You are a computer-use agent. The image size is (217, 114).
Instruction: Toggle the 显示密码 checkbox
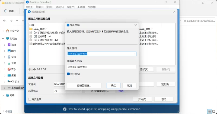(x=68, y=74)
